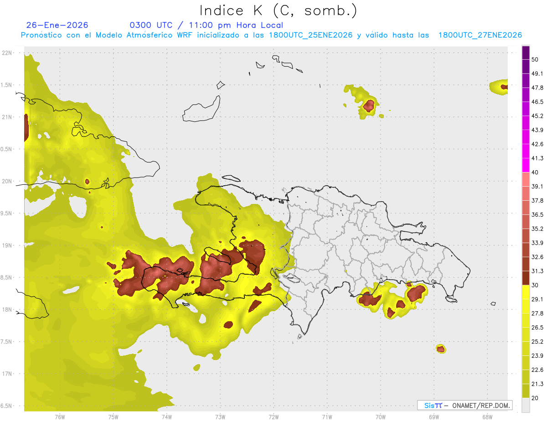Click the legend value 36.5

pyautogui.click(x=537, y=214)
